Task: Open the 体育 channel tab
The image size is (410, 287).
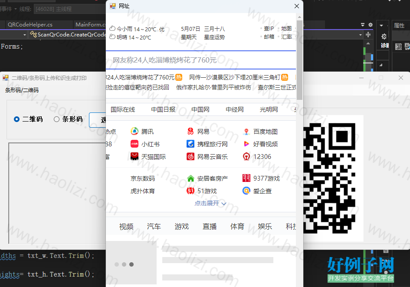Action: pos(237,226)
